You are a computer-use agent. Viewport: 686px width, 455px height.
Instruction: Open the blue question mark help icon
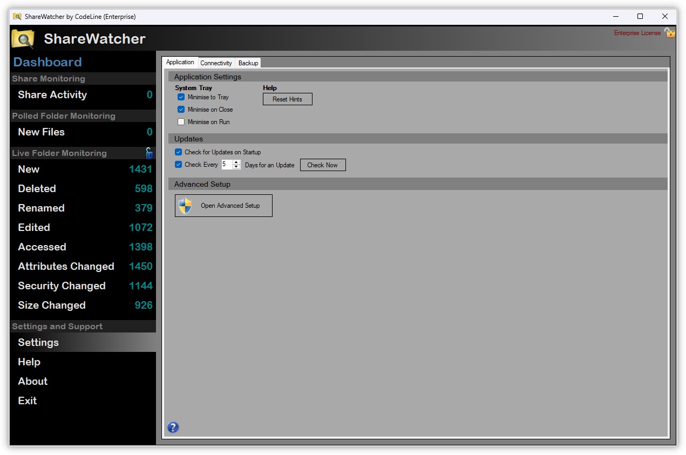click(173, 427)
